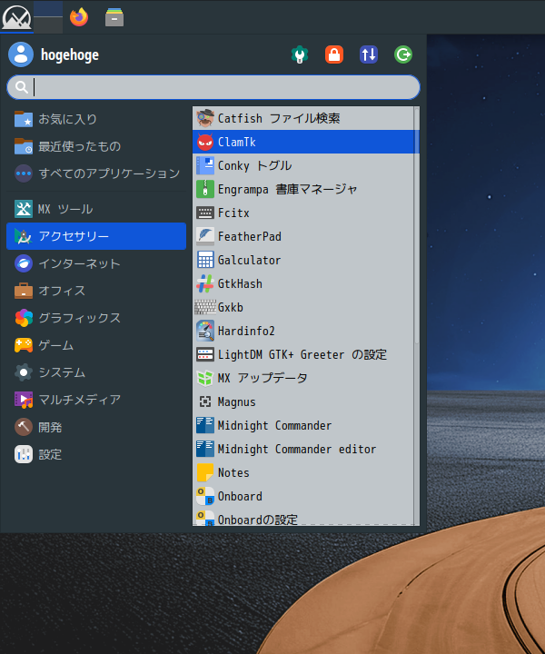545x654 pixels.
Task: Click the ClamTk red devil icon
Action: click(205, 143)
